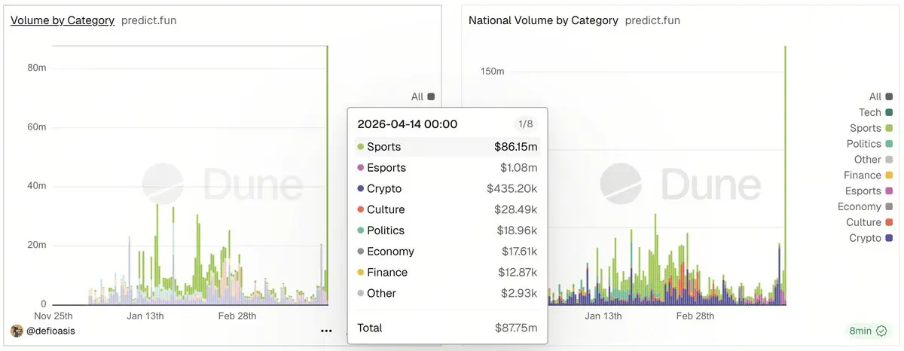The image size is (904, 351).
Task: Select the Crypto row in the tooltip
Action: point(447,189)
